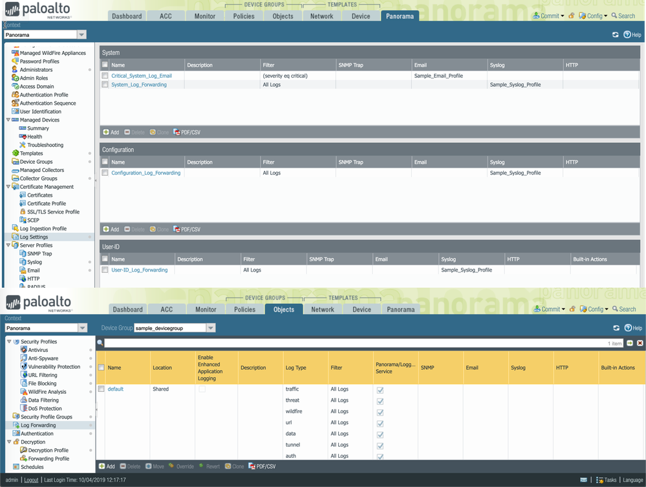Collapse the Certificate Management tree node
646x487 pixels.
coord(8,187)
